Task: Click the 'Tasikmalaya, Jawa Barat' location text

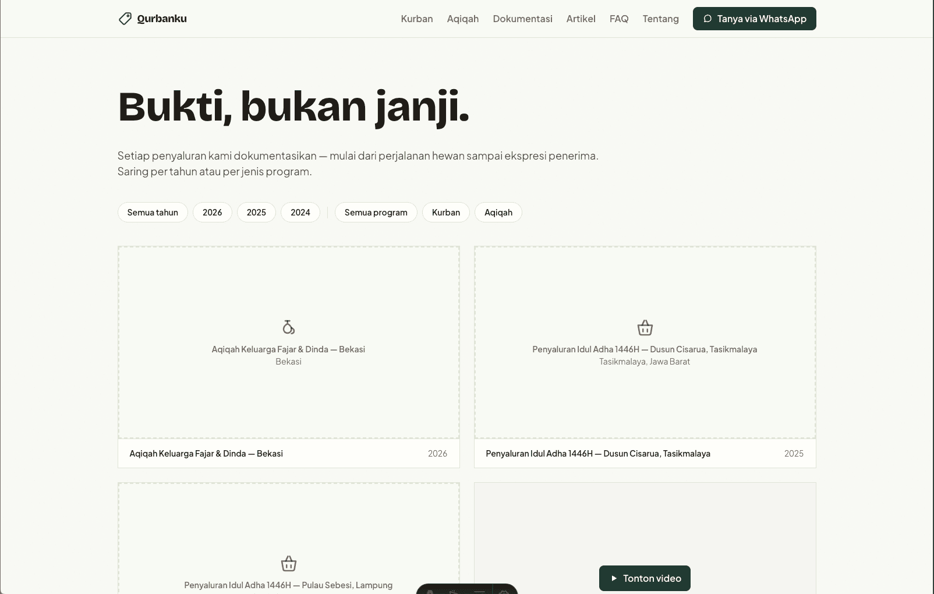Action: (645, 362)
